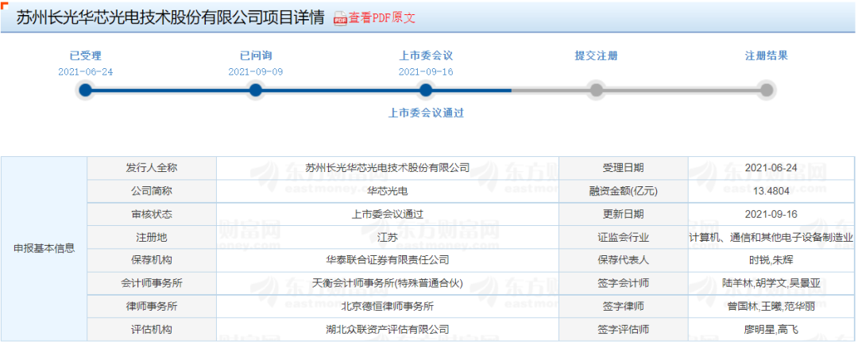Click the 上市委会议通过 table value cell
858x344 pixels.
(388, 214)
